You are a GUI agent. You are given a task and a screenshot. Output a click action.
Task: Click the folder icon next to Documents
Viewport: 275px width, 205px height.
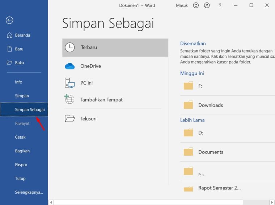coord(188,152)
